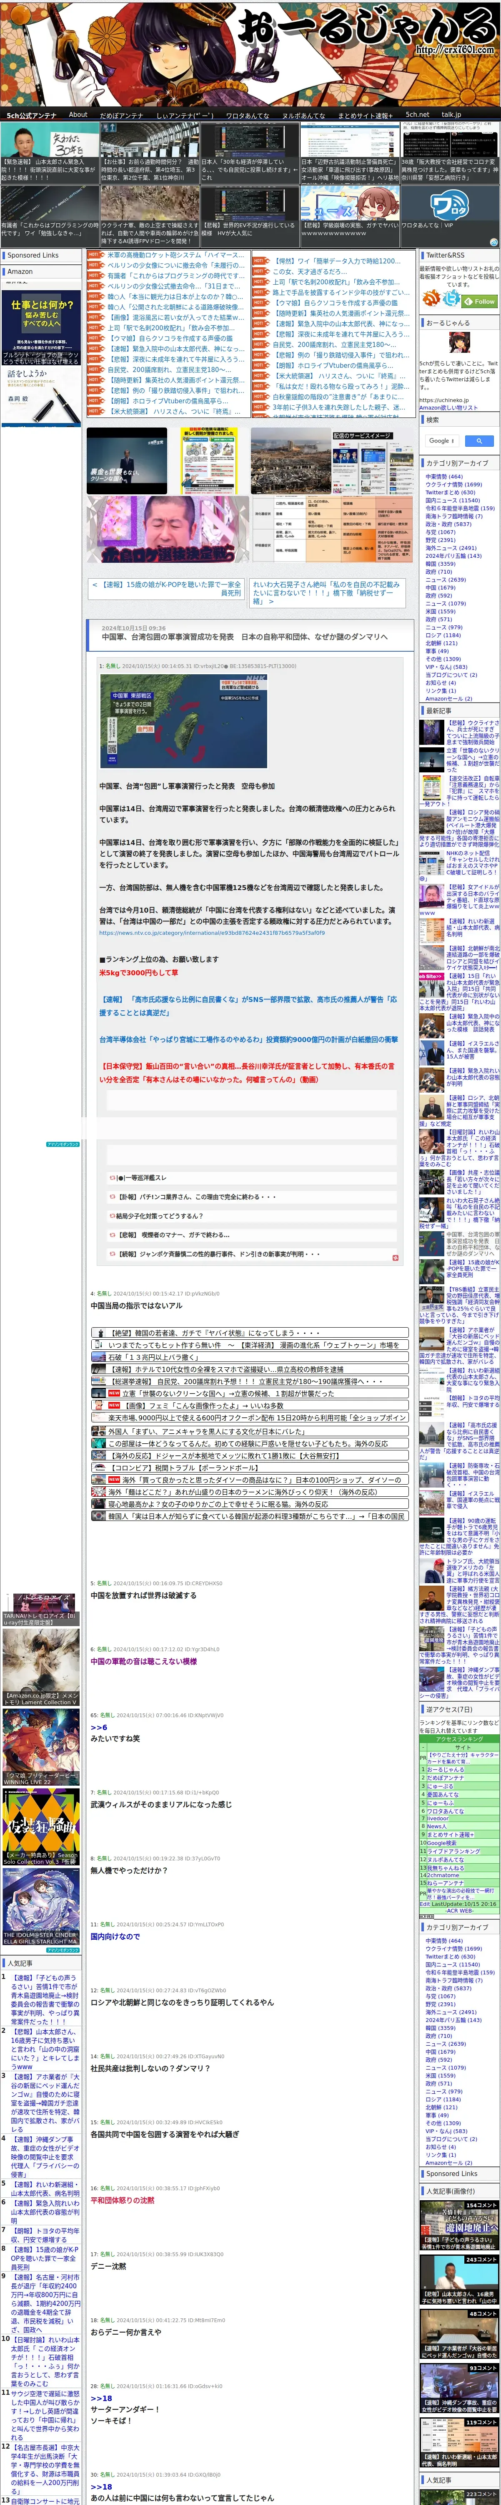Open the talk.jp navigation item
This screenshot has height=2505, width=501.
coord(451,115)
